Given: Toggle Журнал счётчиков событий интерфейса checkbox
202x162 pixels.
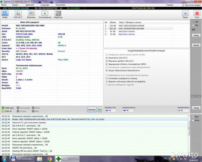Looking at the screenshot, I should 107,82.
